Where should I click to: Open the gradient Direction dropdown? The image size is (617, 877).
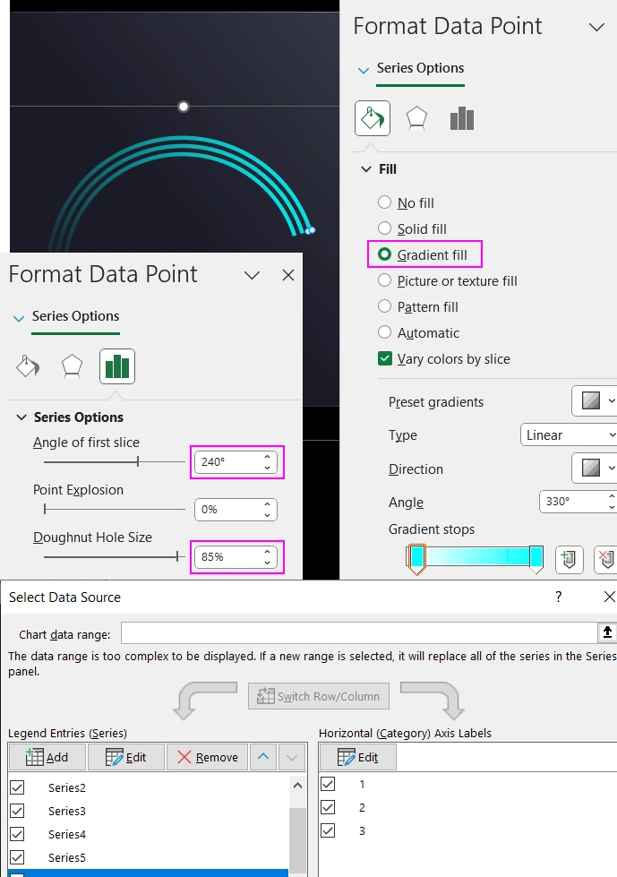(593, 468)
